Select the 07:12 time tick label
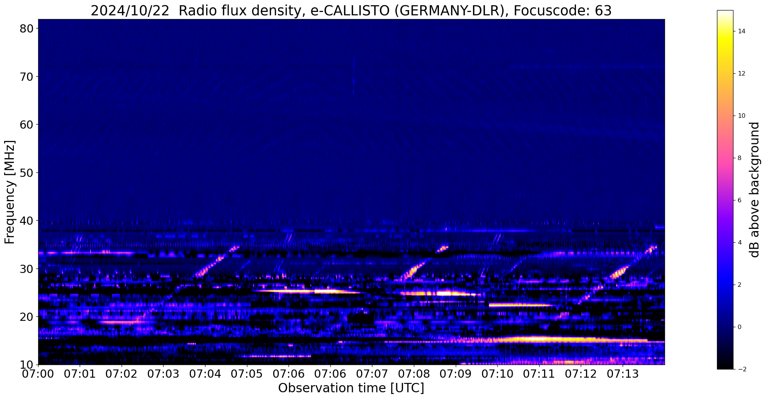The height and width of the screenshot is (399, 766). tap(581, 374)
